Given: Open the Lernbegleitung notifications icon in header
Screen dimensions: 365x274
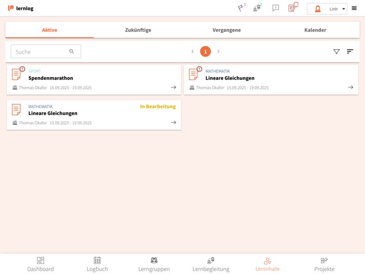Looking at the screenshot, I should pos(257,8).
